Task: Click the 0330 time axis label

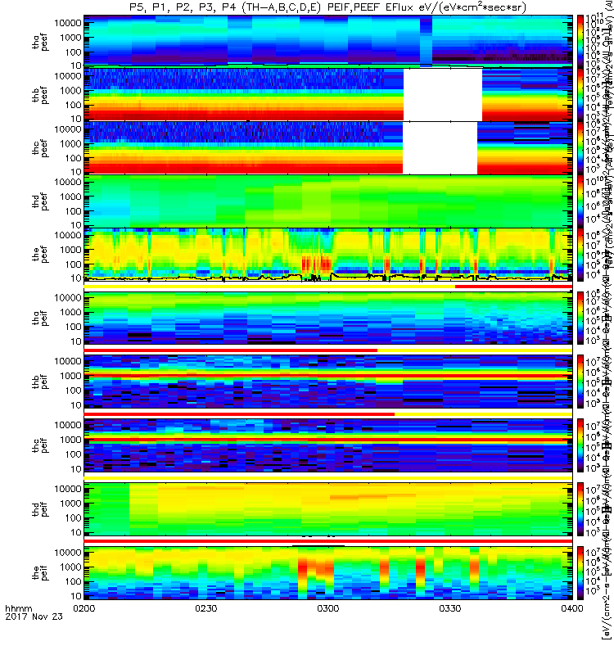Action: pos(449,608)
